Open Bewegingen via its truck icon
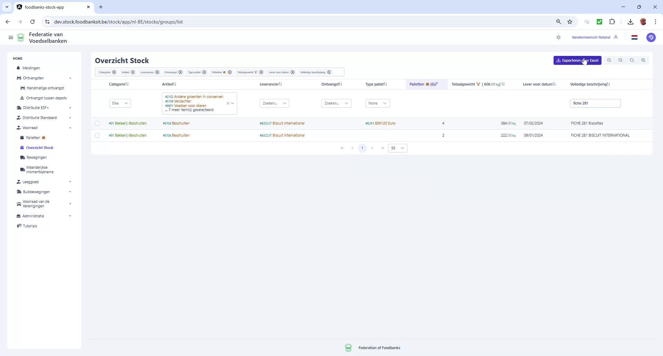Screen dimensions: 663x356 22,157
